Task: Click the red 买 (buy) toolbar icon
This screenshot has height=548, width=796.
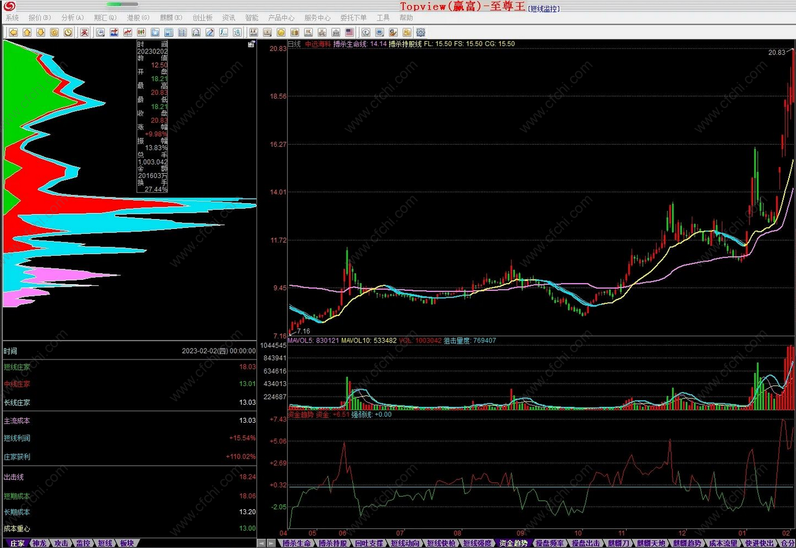Action: 85,32
